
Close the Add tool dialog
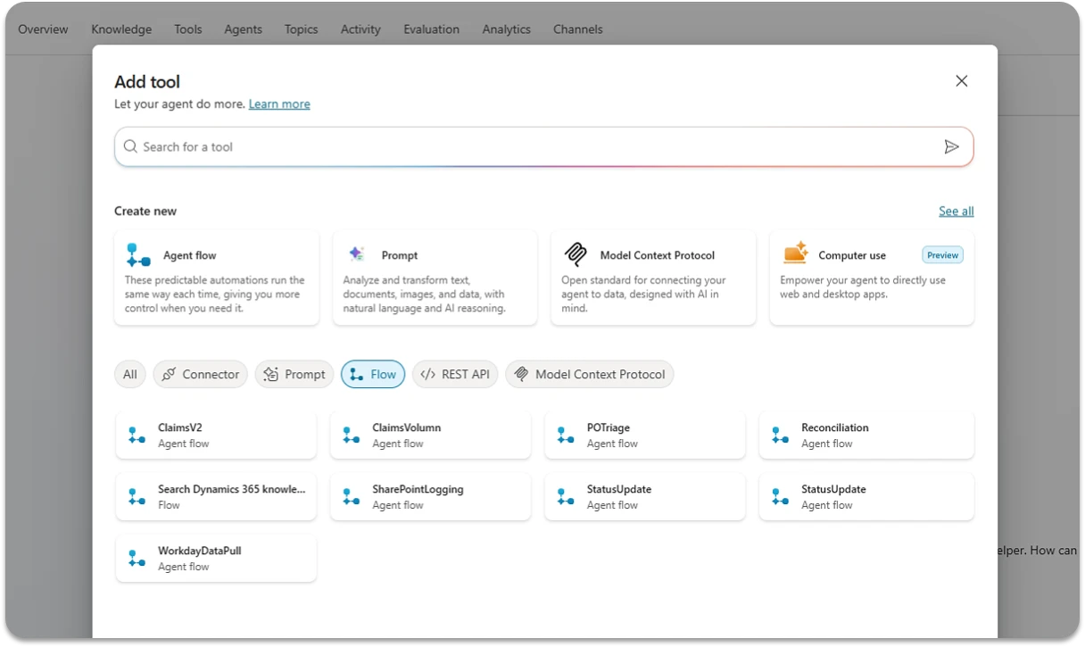pos(961,81)
